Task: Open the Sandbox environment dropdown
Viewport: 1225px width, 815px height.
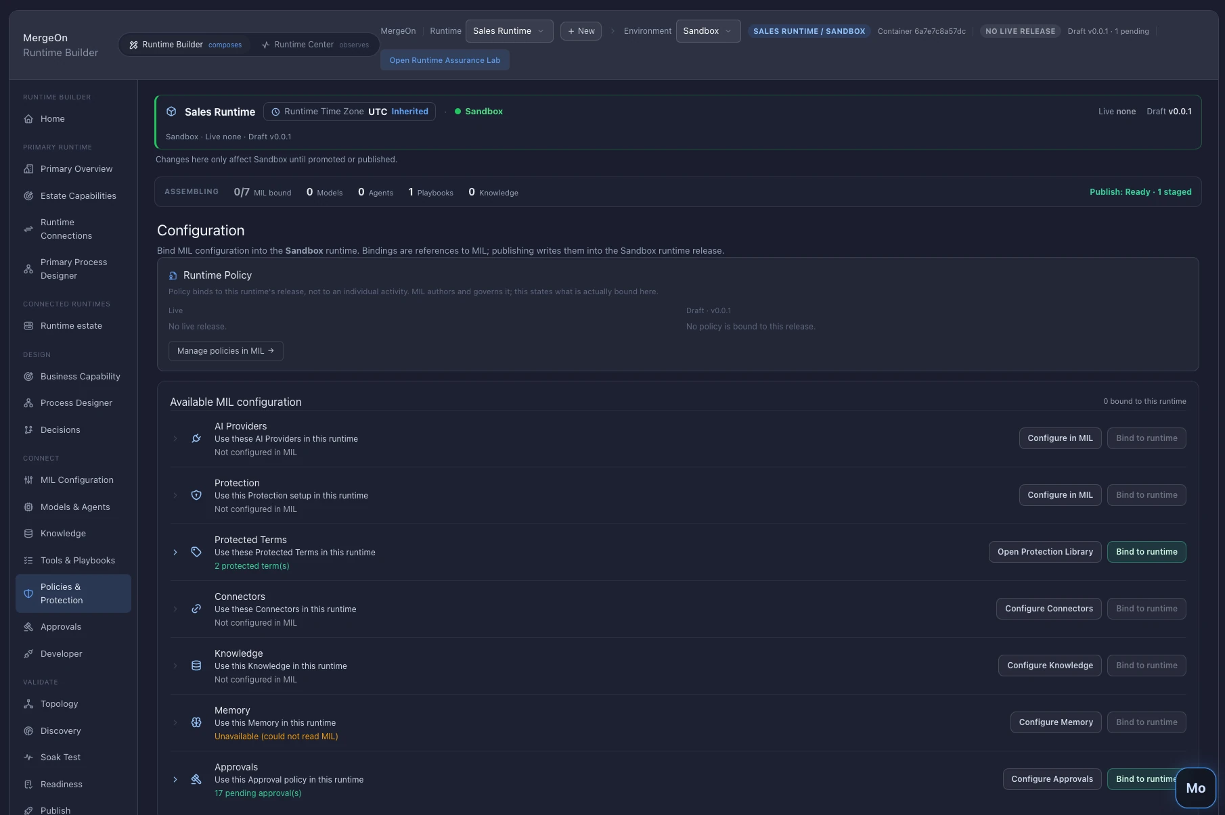Action: pyautogui.click(x=708, y=31)
